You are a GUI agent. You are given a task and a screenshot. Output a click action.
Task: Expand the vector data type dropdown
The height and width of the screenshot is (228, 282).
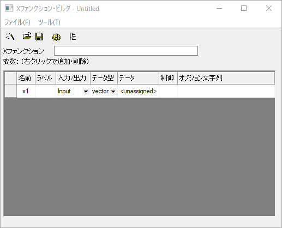pyautogui.click(x=113, y=91)
